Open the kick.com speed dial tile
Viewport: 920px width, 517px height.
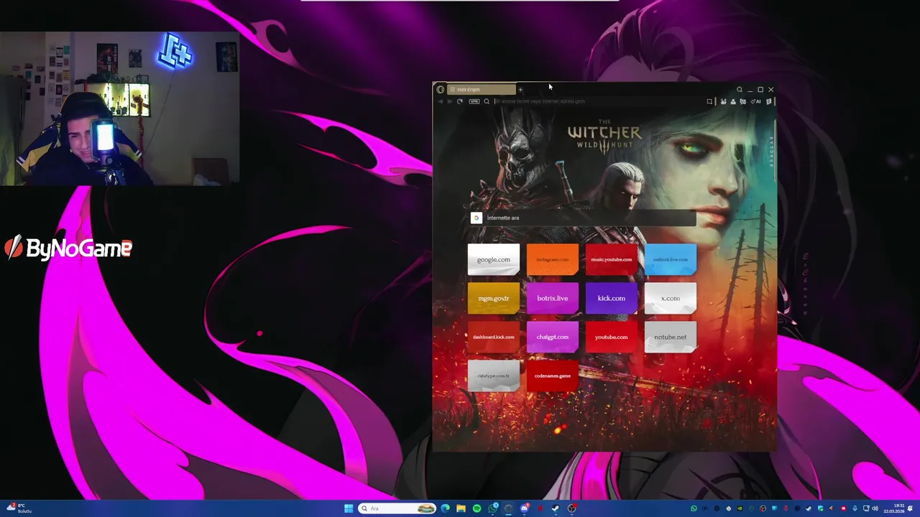pyautogui.click(x=612, y=298)
